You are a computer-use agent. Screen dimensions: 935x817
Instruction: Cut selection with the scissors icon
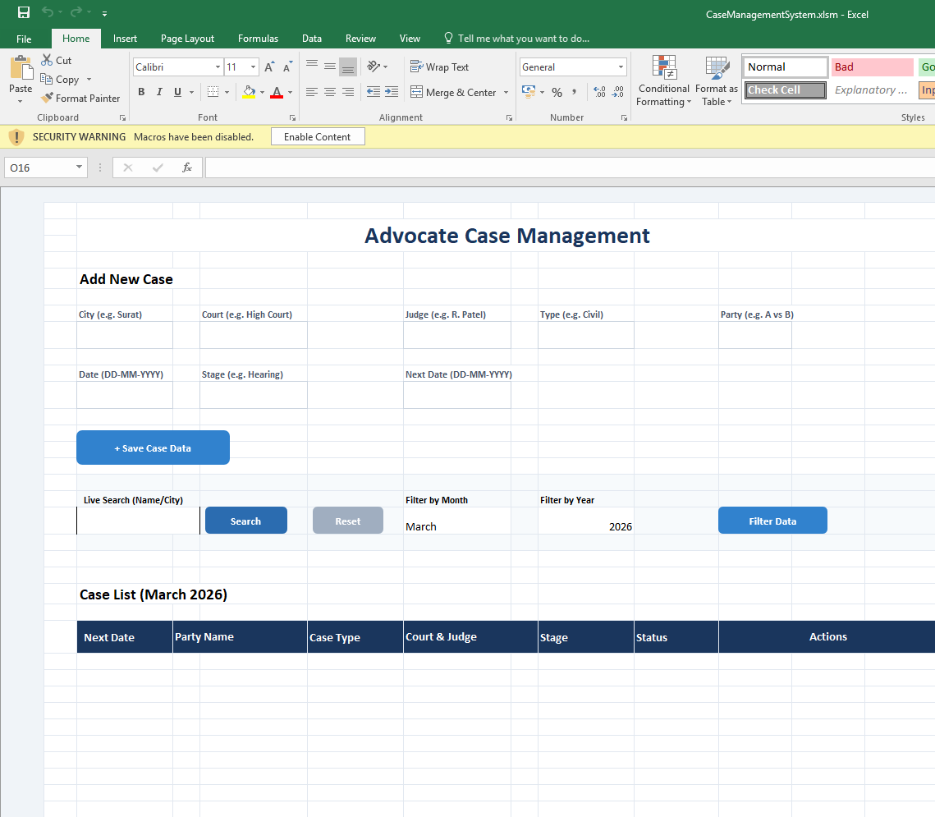click(x=47, y=60)
